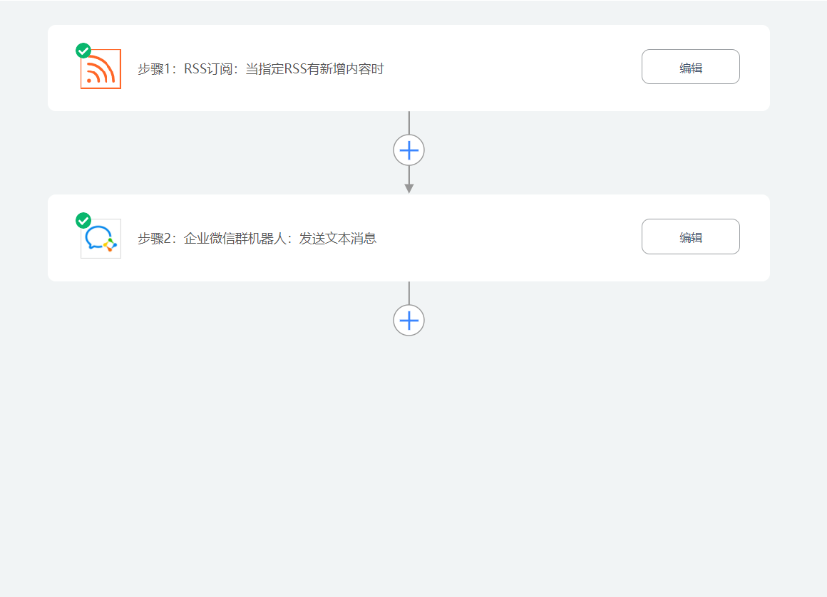Add a step between step 1 and 2

[409, 150]
